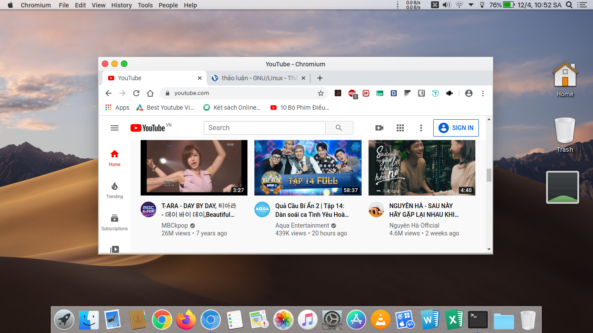Viewport: 593px width, 333px height.
Task: Click the blue 'D' extension icon
Action: tap(394, 93)
